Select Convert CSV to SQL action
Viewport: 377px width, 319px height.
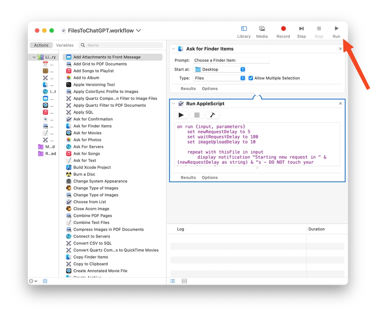coord(92,243)
